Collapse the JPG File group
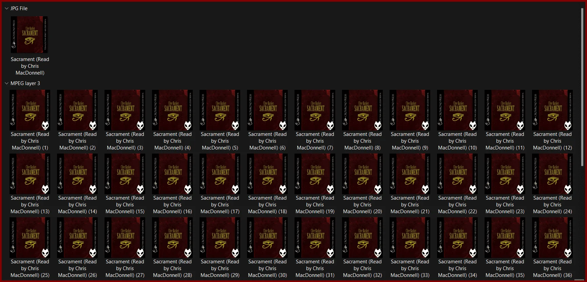Viewport: 587px width, 282px height. pos(6,8)
